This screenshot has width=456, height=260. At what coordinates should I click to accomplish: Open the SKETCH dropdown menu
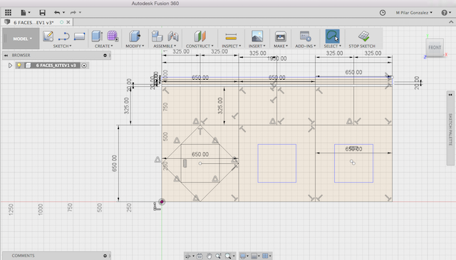pyautogui.click(x=62, y=46)
